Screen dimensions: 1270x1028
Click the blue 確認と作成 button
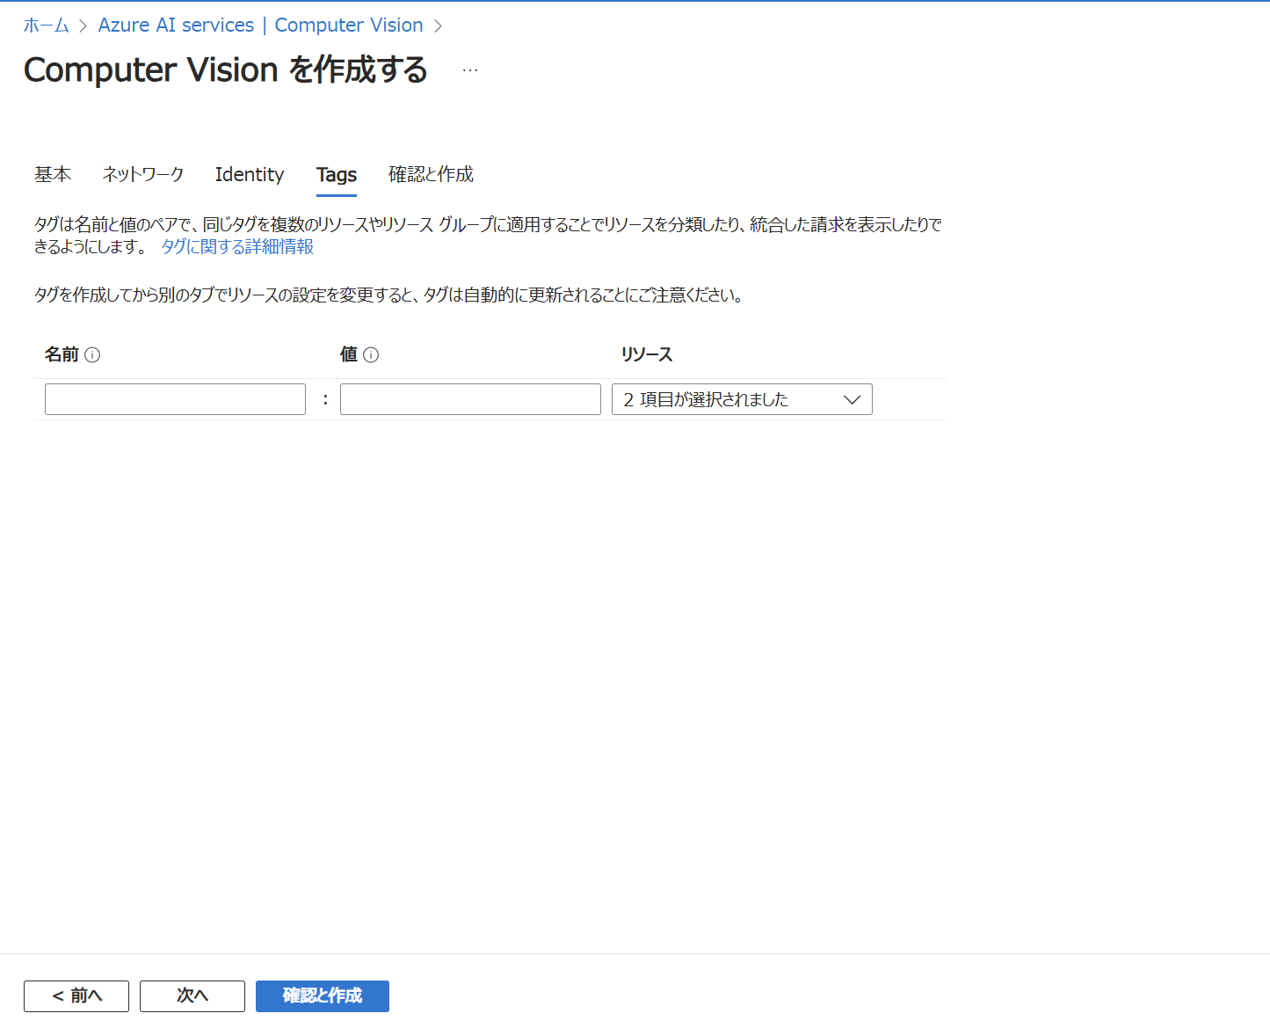tap(323, 996)
